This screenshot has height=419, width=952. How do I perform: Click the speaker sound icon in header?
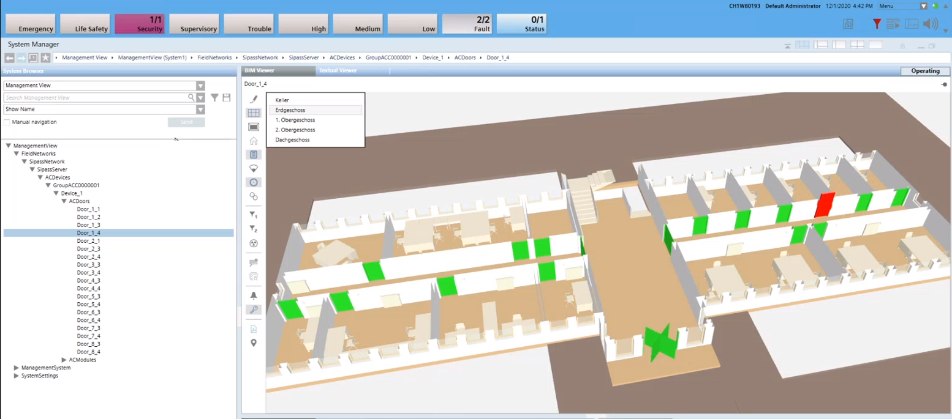coord(931,24)
